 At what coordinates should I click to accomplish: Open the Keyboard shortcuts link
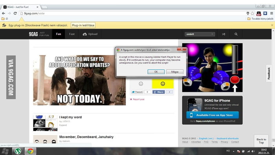coord(227,138)
